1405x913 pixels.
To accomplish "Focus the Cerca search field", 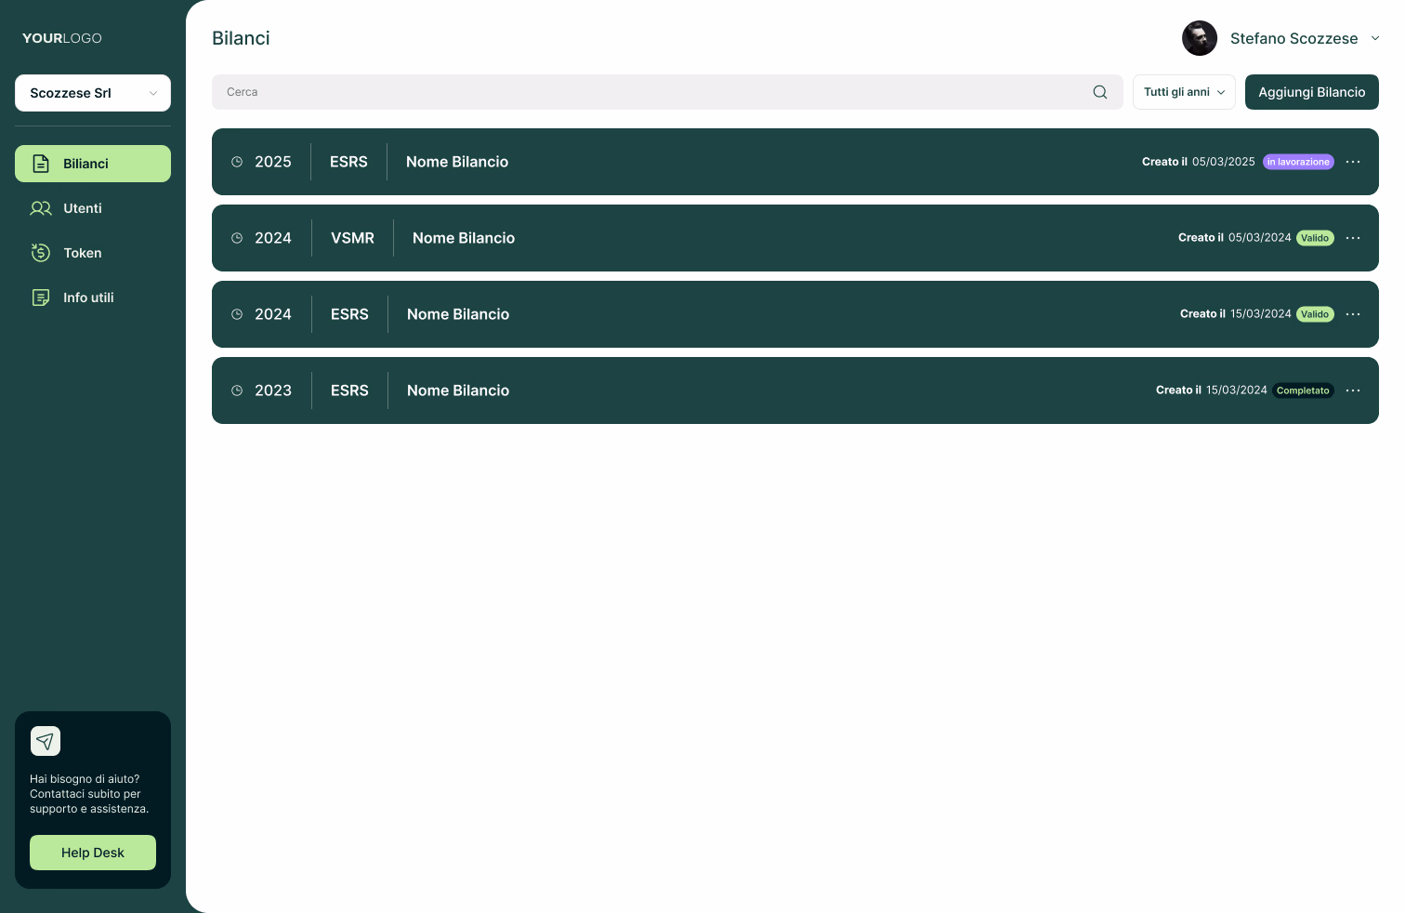I will tap(650, 92).
